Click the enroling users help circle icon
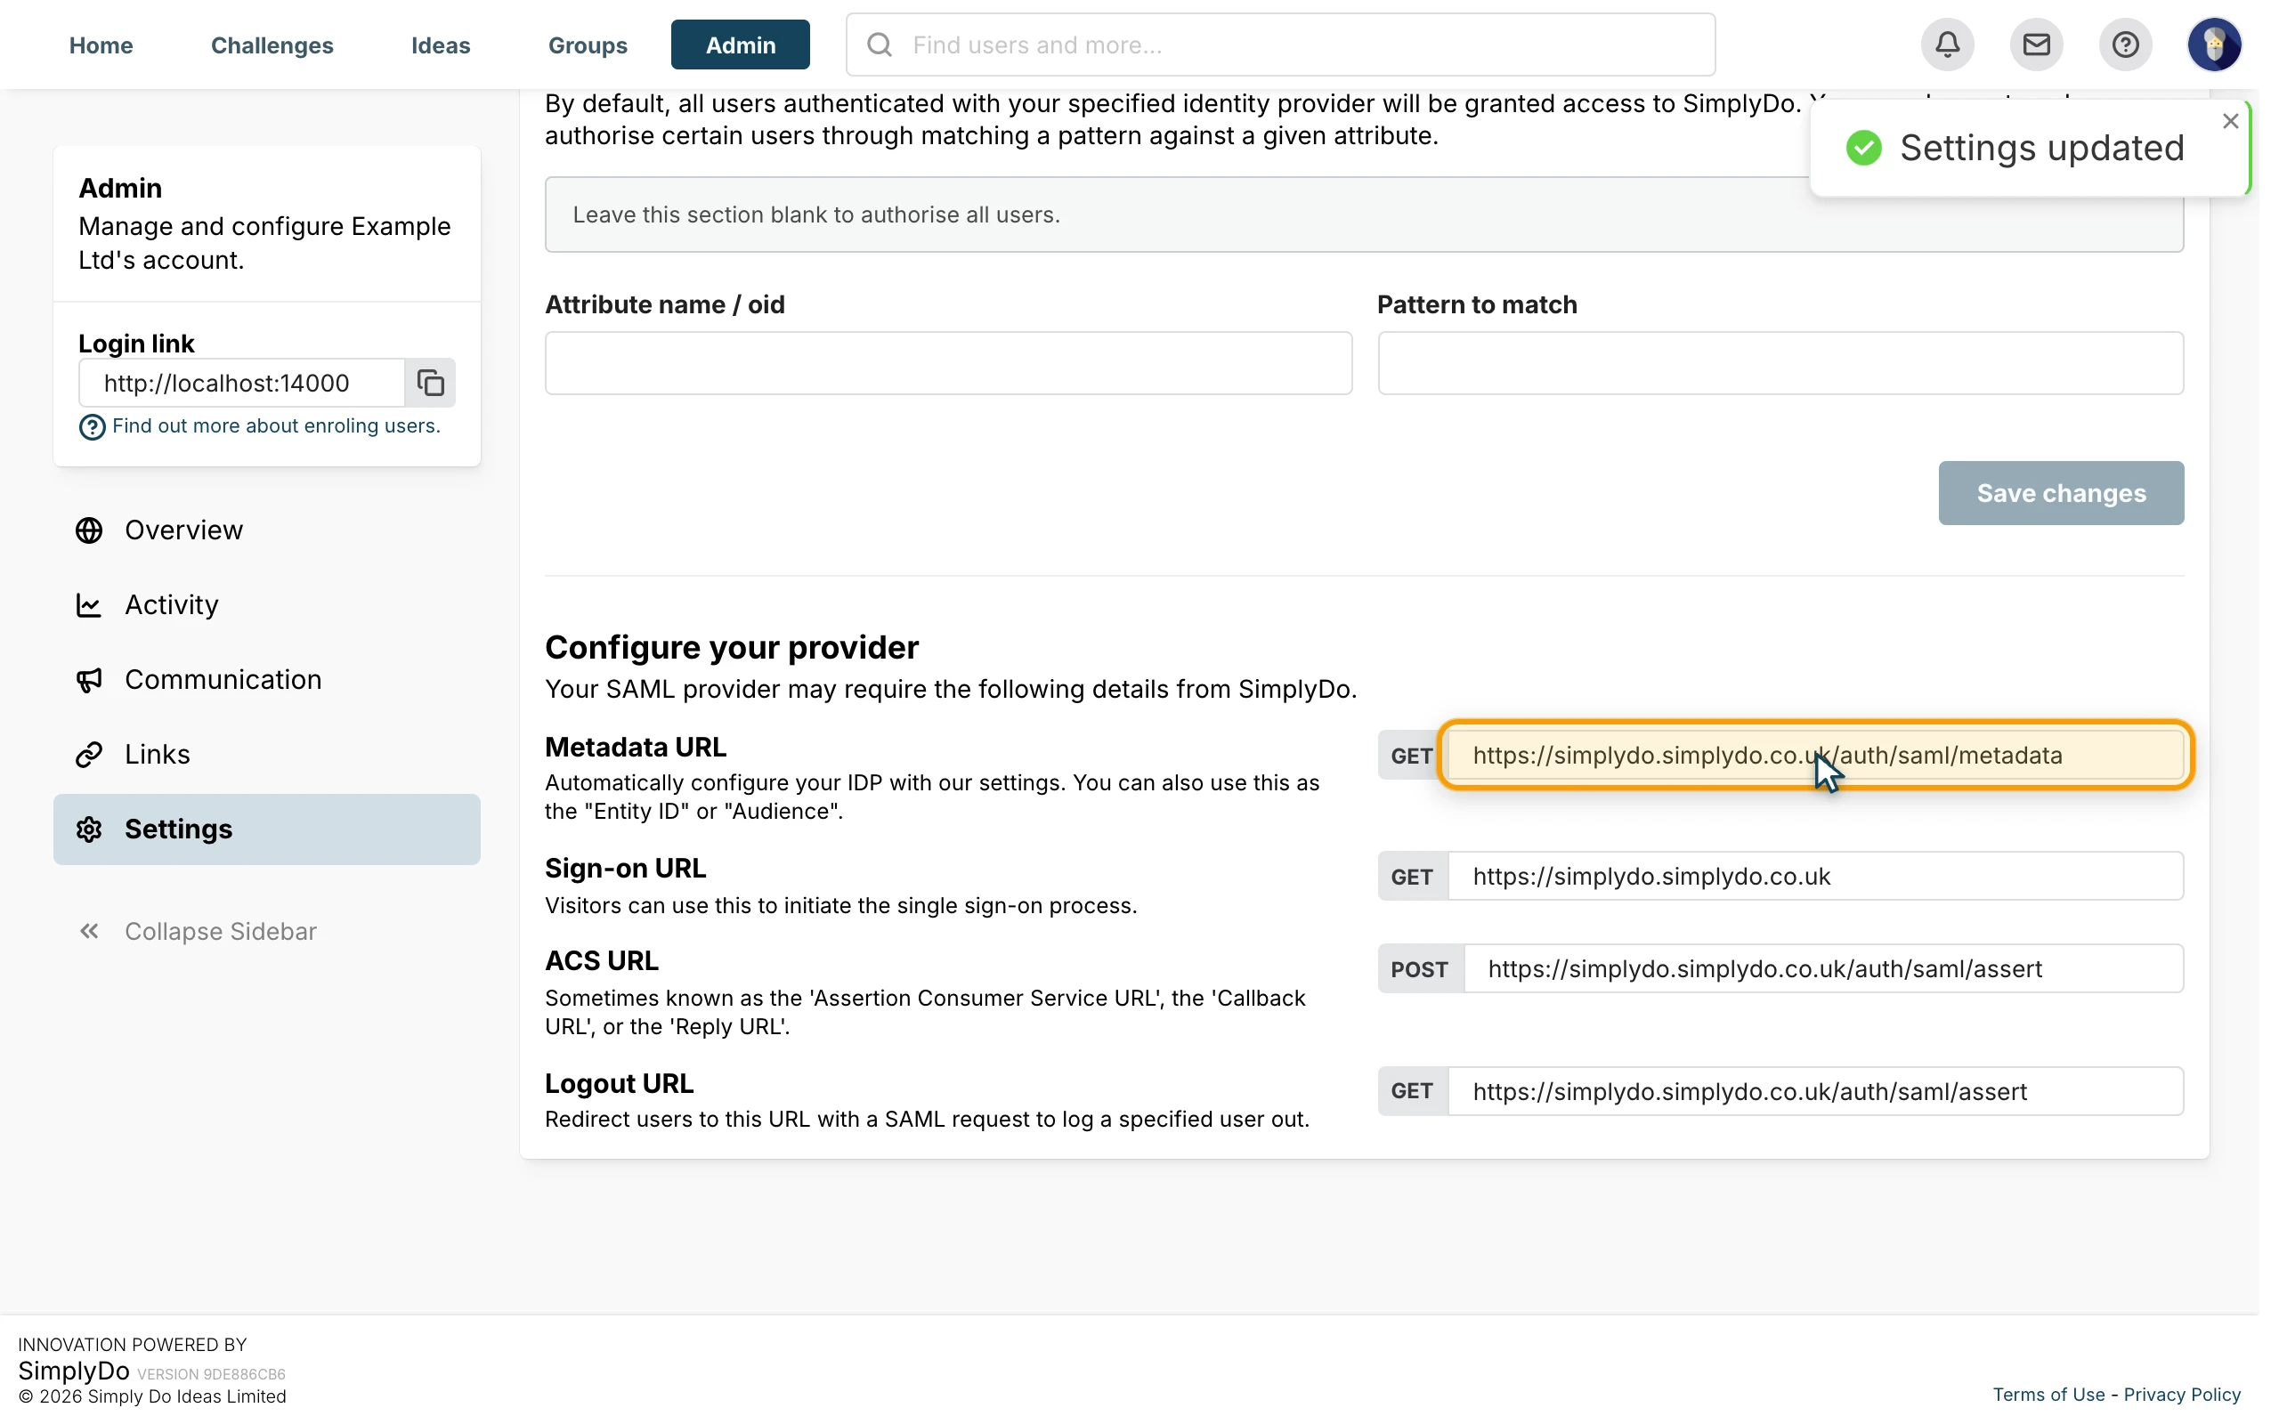 [x=92, y=426]
